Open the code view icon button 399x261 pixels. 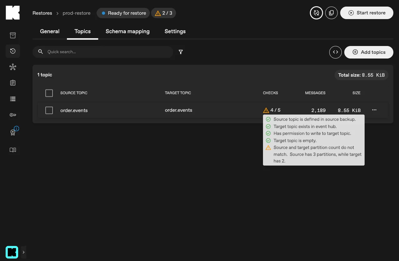tap(336, 52)
